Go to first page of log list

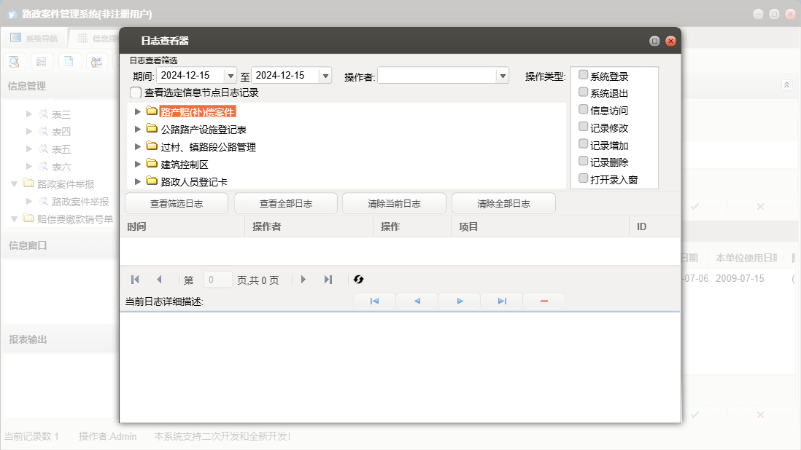click(135, 280)
